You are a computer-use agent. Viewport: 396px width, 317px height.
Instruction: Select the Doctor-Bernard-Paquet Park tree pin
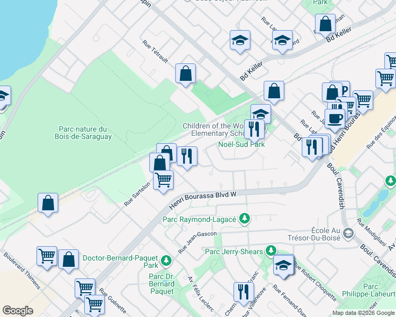click(x=166, y=261)
